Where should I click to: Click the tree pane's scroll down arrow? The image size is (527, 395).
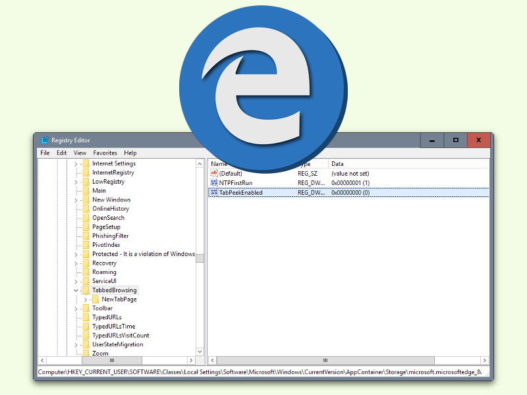point(200,352)
